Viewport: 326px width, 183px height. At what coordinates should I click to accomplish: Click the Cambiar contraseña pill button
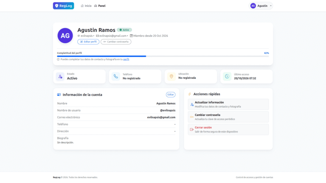[116, 42]
